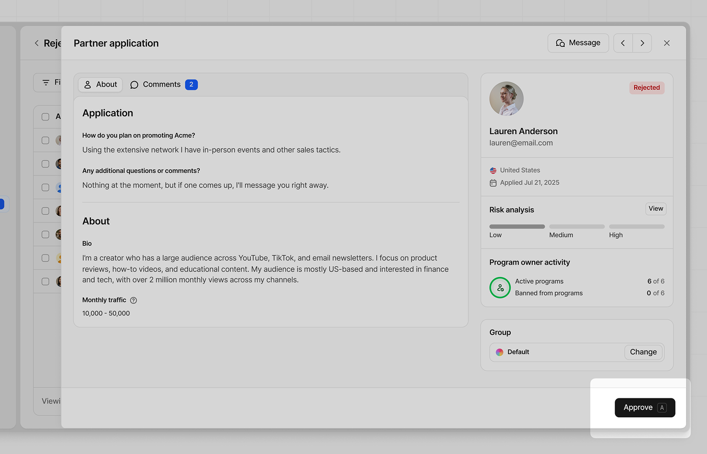
Task: Click the previous application chevron
Action: (622, 43)
